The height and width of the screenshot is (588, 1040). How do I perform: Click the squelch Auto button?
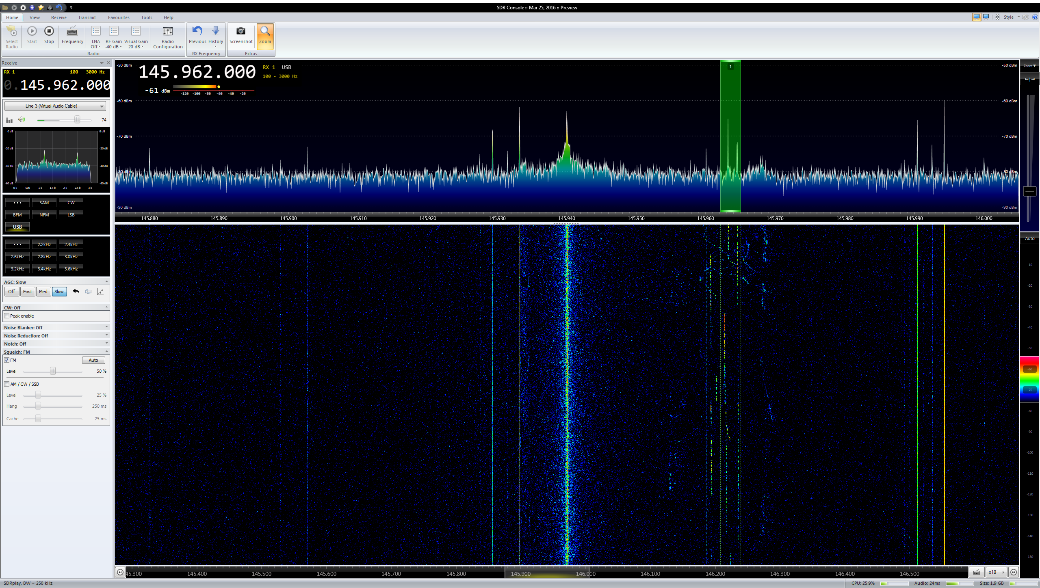point(93,360)
